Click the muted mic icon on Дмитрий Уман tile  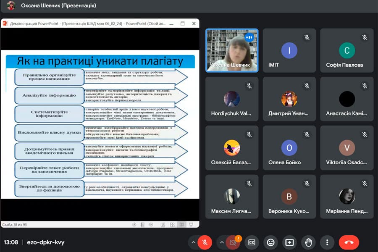coord(307,86)
